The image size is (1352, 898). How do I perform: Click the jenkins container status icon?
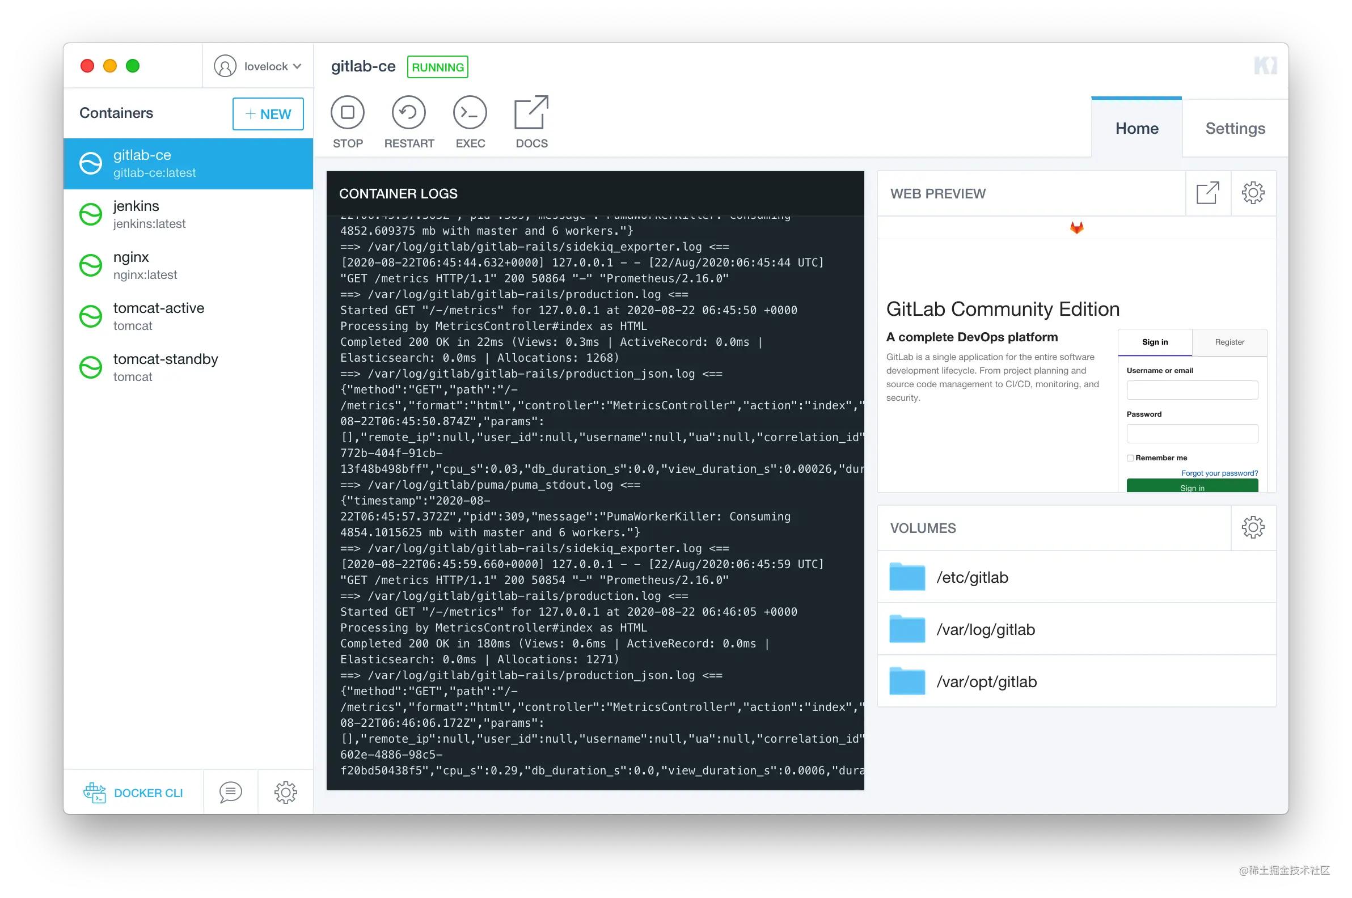(91, 215)
